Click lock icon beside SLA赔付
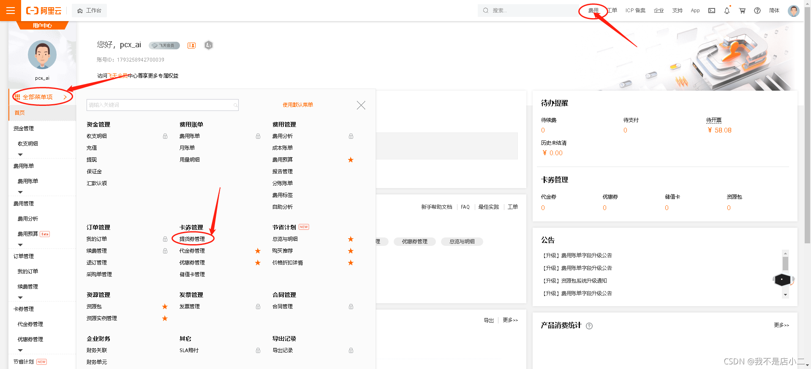This screenshot has width=811, height=369. (258, 350)
